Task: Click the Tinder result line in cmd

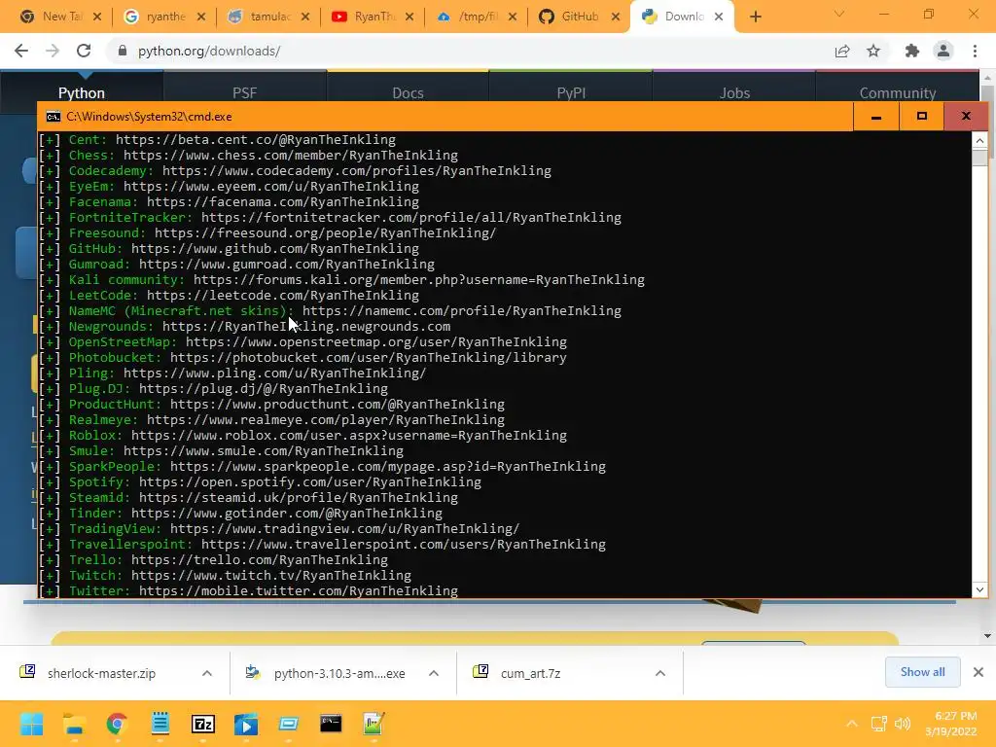Action: tap(241, 513)
